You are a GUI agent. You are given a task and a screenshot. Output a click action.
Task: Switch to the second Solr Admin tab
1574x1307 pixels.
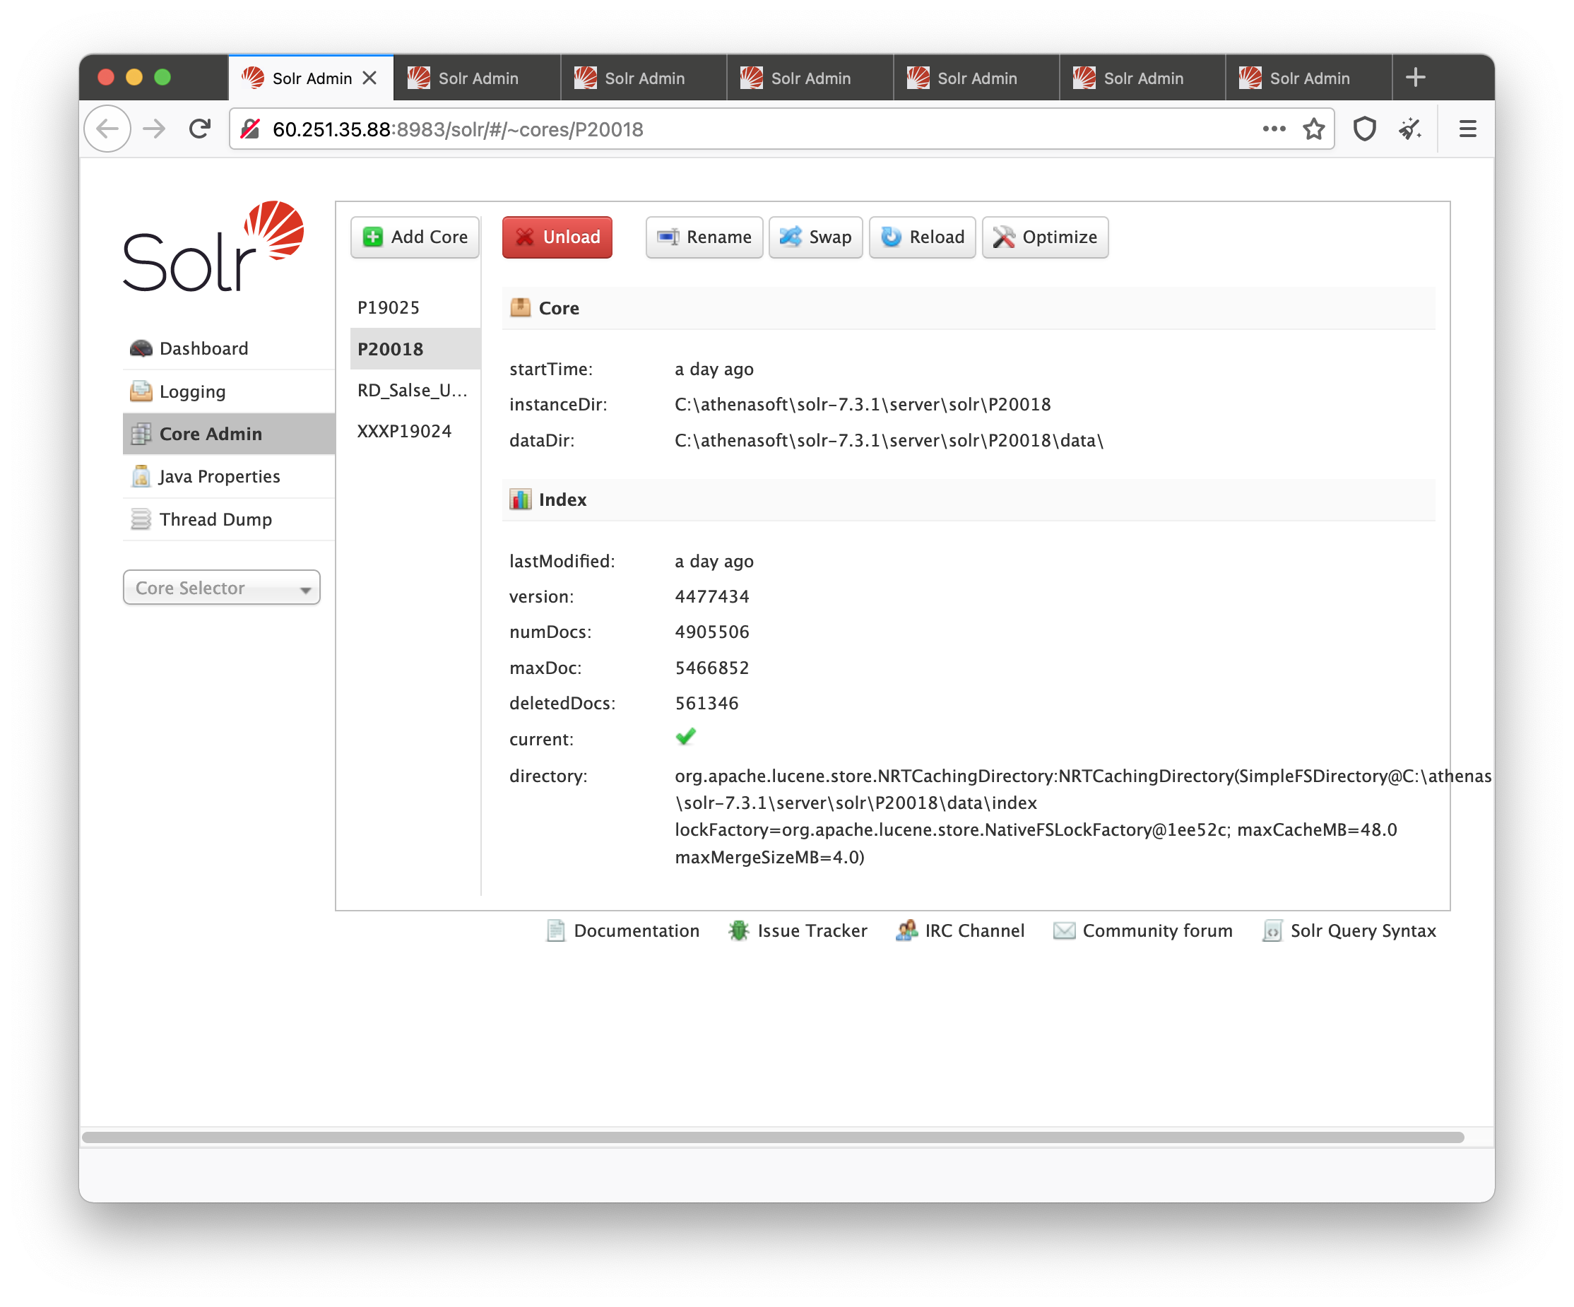477,78
